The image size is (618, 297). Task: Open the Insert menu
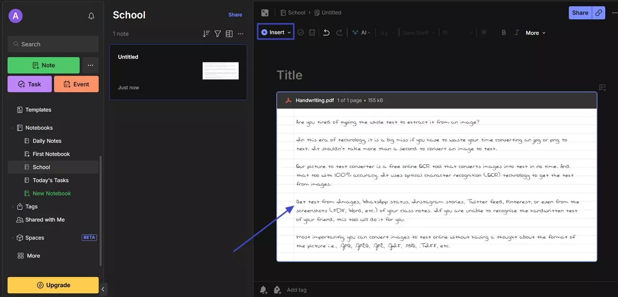click(x=275, y=32)
